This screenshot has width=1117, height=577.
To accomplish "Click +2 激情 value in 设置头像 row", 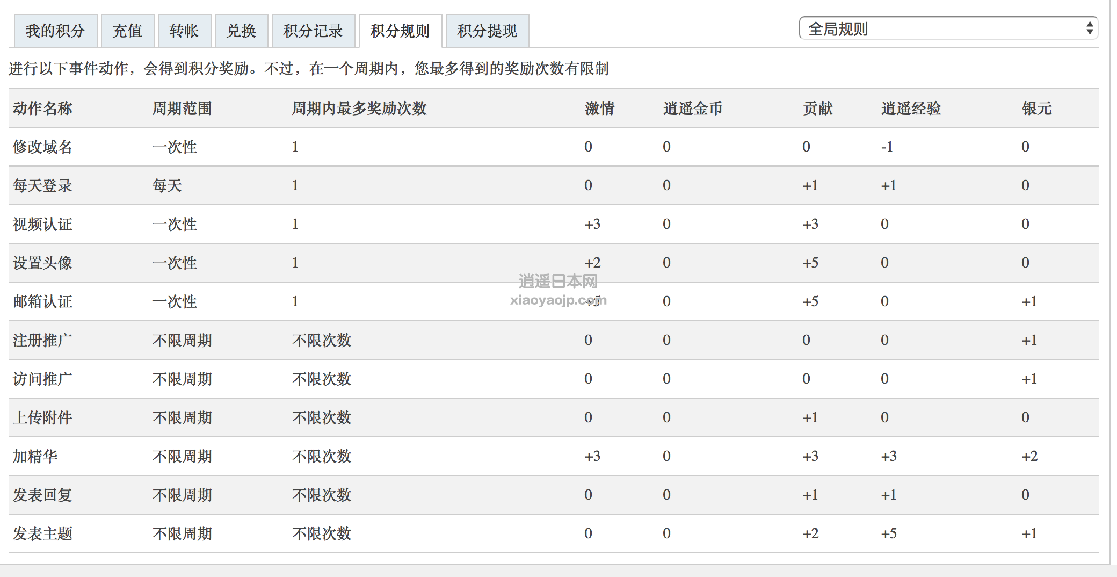I will coord(592,263).
